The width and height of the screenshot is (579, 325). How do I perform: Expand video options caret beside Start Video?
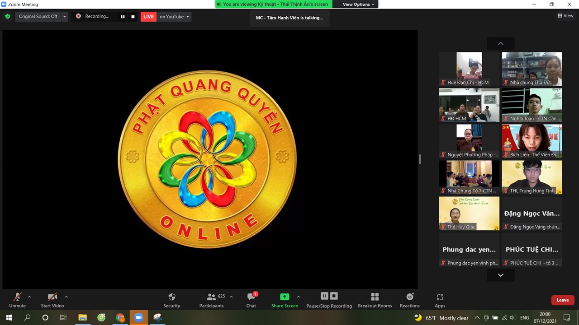coord(66,297)
